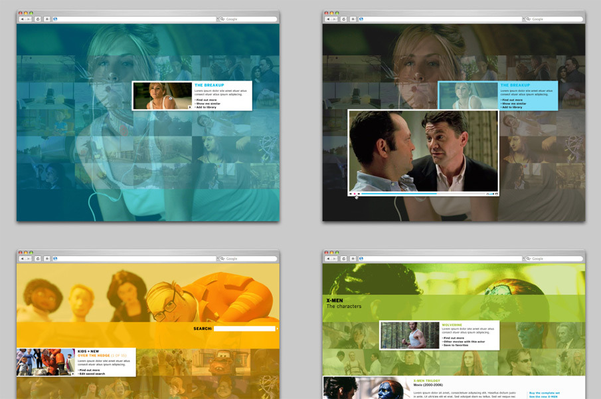Viewport: 601px width, 399px height.
Task: Click the plus button in the yellow Kids window
Action: [x=46, y=259]
